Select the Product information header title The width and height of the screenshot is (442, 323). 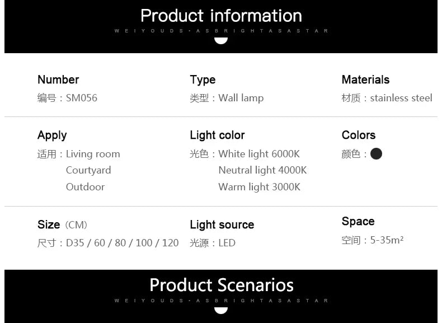(x=221, y=16)
